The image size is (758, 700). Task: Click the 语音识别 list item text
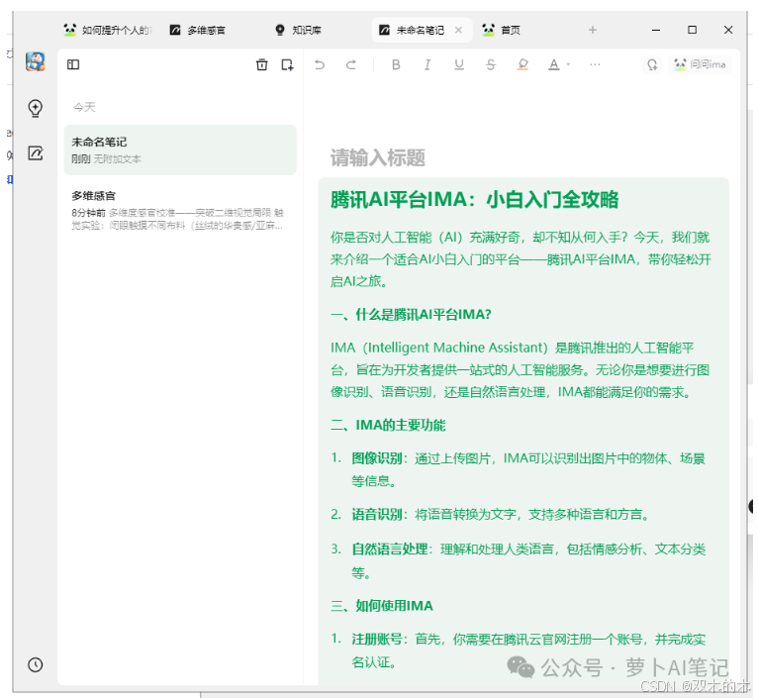[x=501, y=514]
